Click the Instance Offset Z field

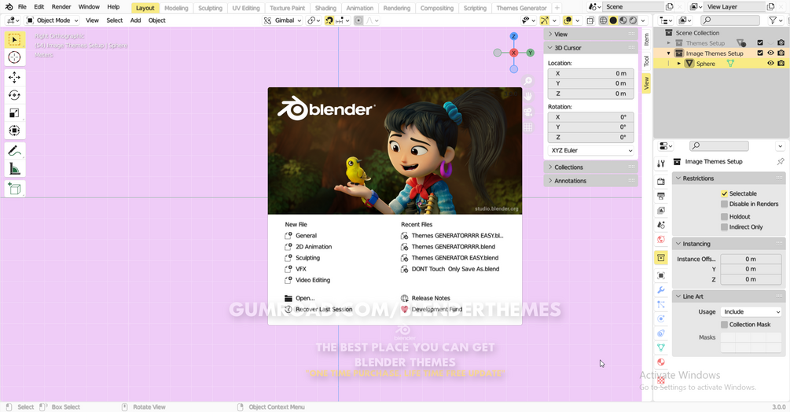751,280
